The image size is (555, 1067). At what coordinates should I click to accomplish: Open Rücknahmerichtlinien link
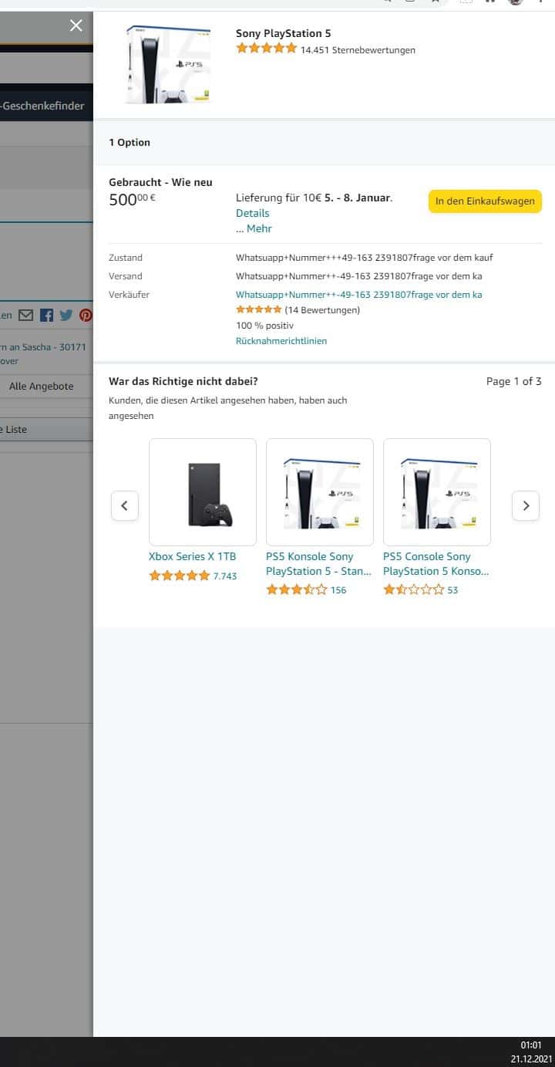[x=281, y=340]
